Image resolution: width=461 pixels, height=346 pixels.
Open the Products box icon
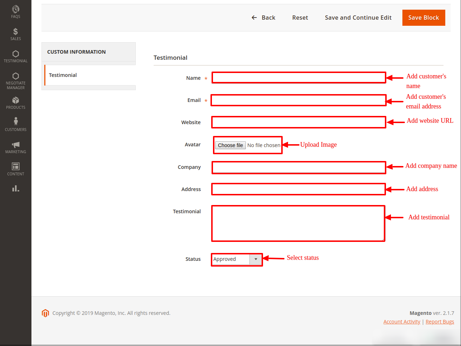[x=15, y=102]
